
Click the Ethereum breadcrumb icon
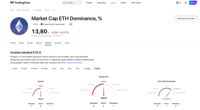[x=34, y=10]
